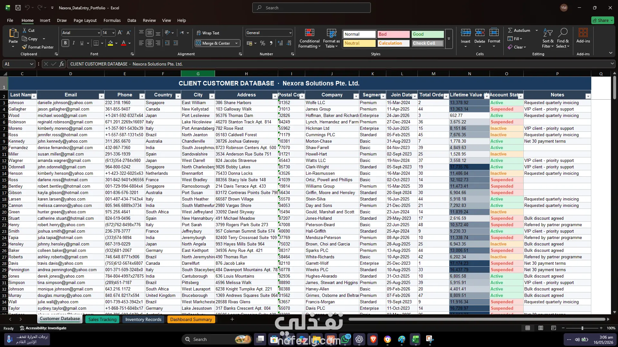
Task: Click the Top Align icon
Action: coord(141,33)
